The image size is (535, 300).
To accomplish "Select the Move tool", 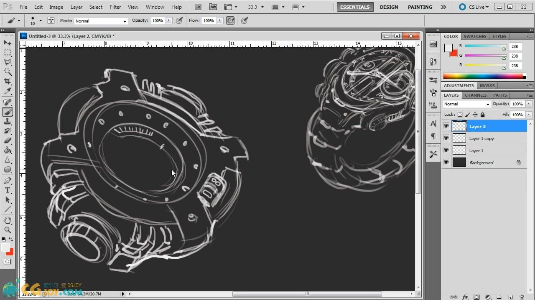I will [x=8, y=42].
